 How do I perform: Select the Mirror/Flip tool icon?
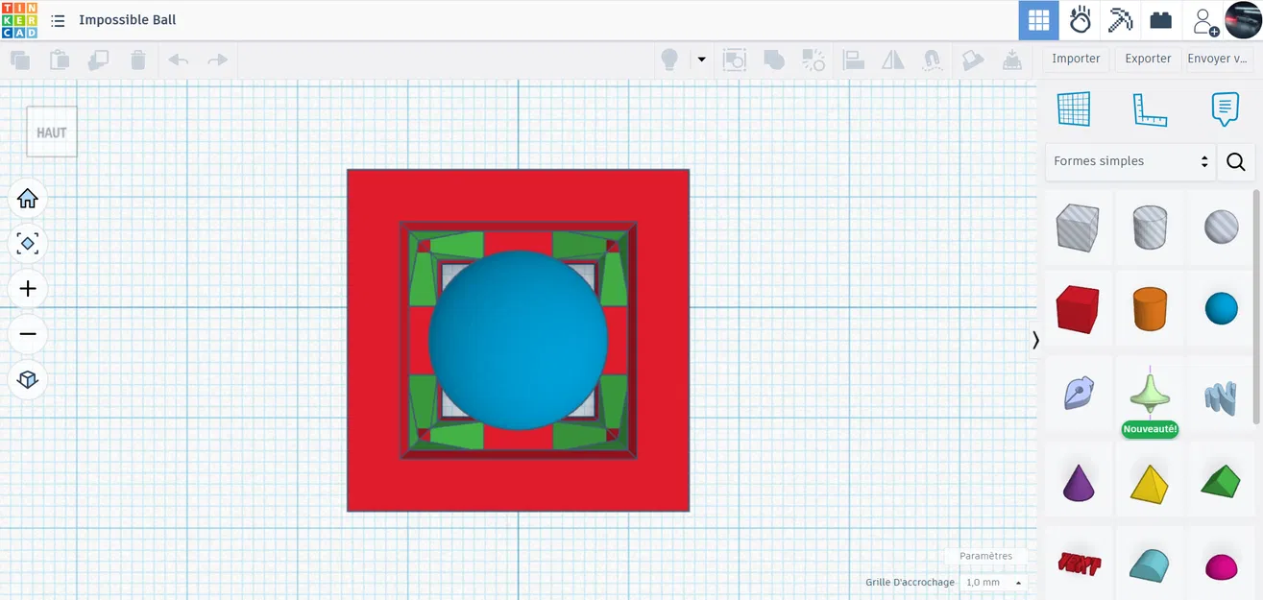892,60
